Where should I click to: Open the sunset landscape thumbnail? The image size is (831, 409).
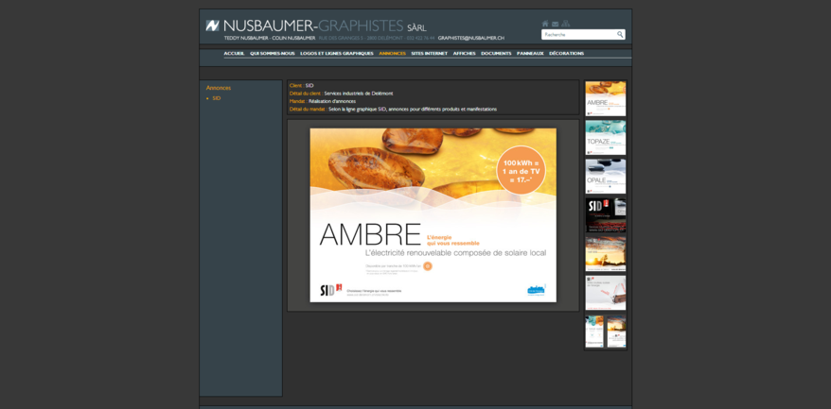pyautogui.click(x=605, y=254)
